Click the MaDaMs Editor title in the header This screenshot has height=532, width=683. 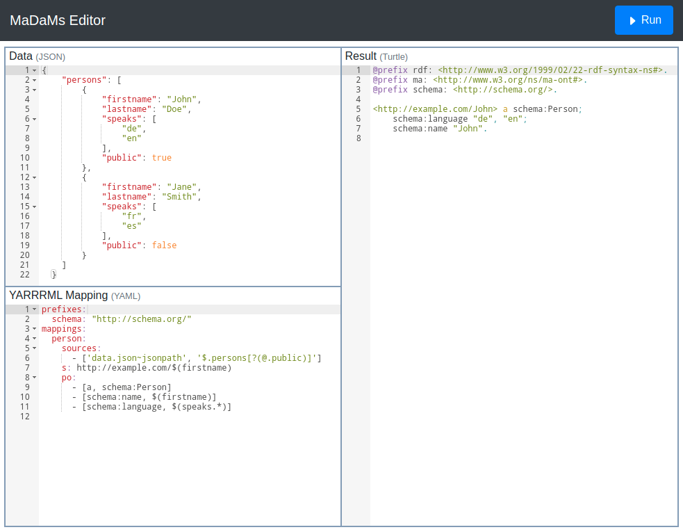pos(58,20)
